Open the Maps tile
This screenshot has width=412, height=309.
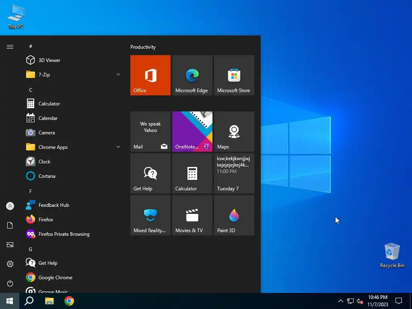coord(234,132)
